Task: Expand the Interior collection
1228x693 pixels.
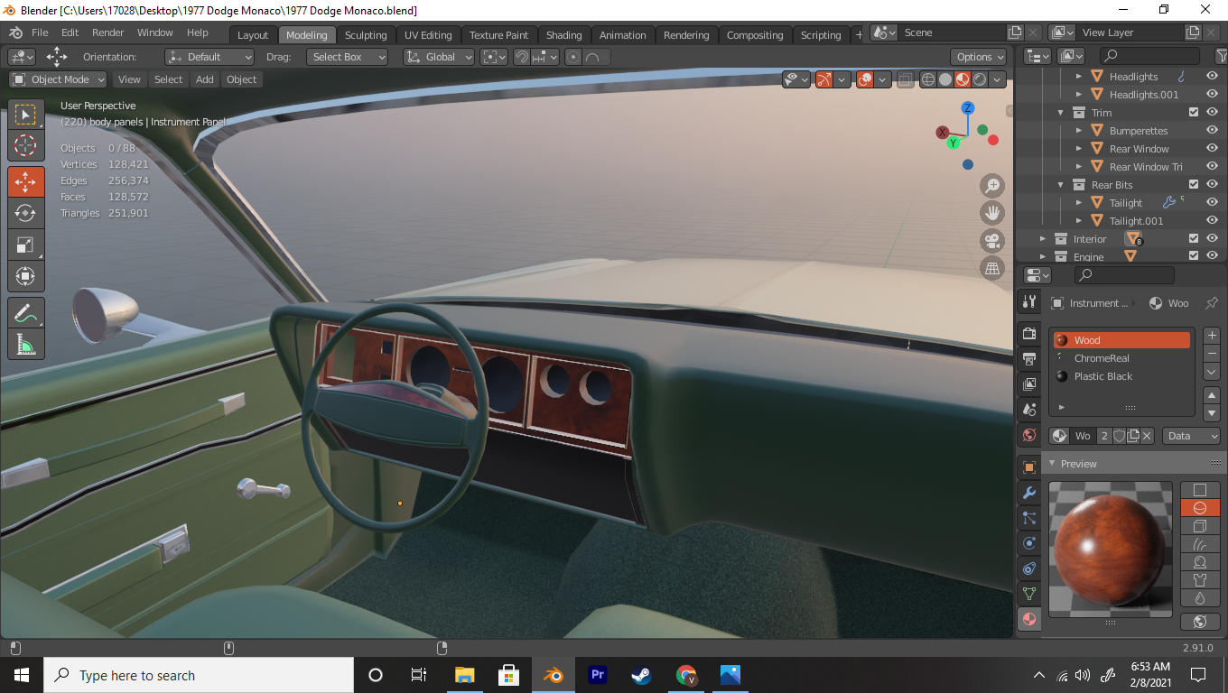Action: [1043, 239]
